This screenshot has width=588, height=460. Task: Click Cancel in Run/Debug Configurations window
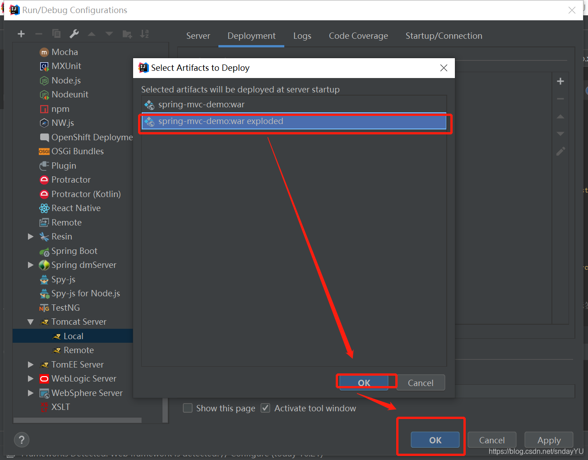pos(492,440)
